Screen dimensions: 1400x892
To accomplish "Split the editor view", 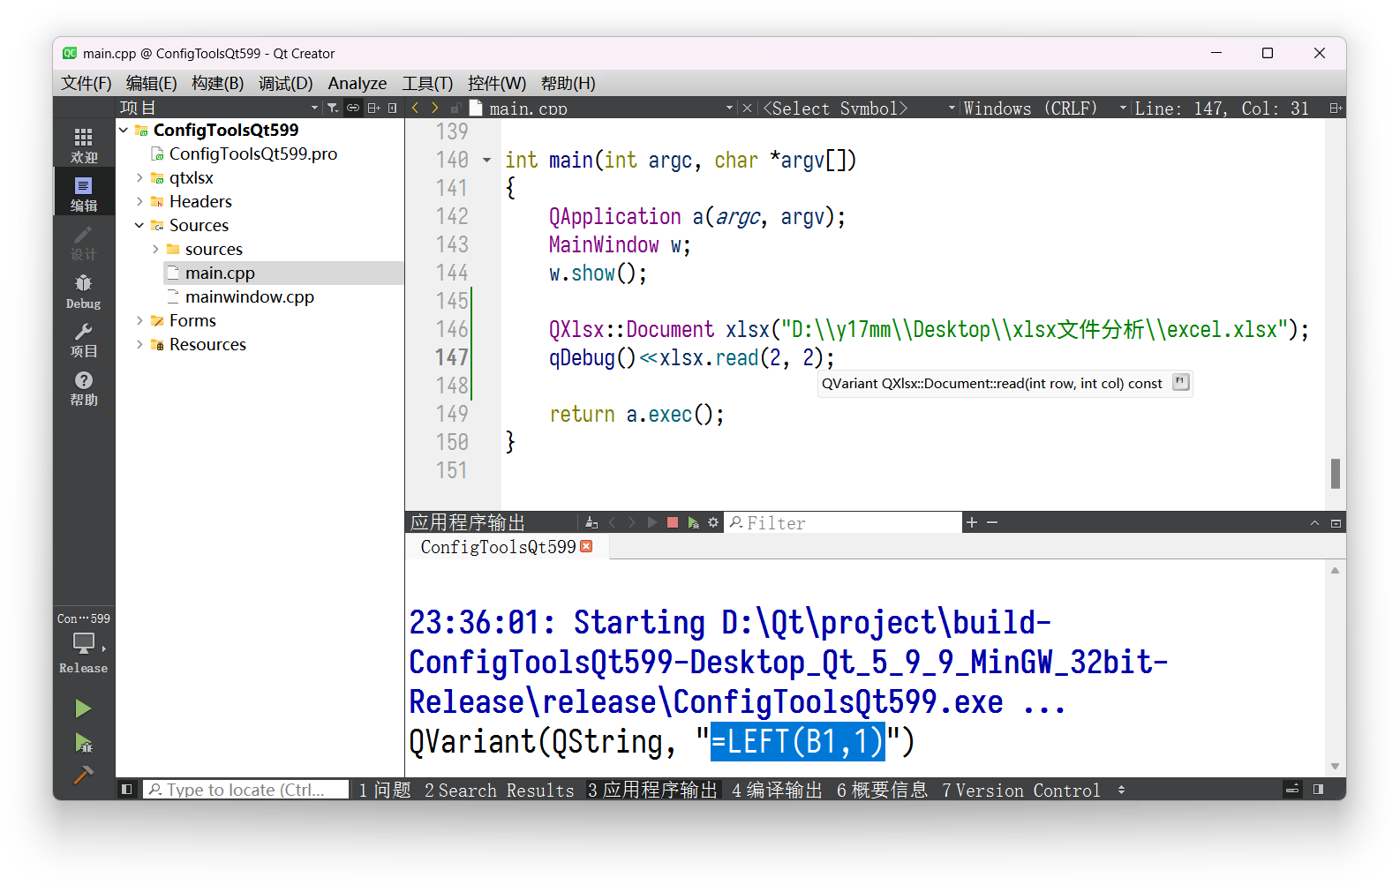I will pyautogui.click(x=1336, y=108).
